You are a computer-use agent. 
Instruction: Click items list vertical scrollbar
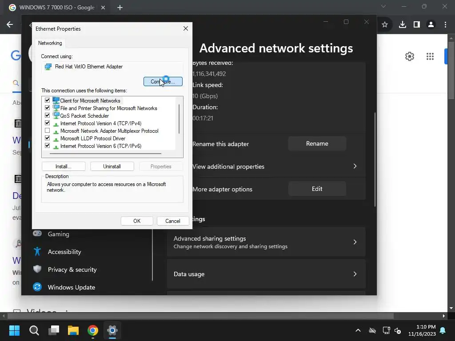179,119
